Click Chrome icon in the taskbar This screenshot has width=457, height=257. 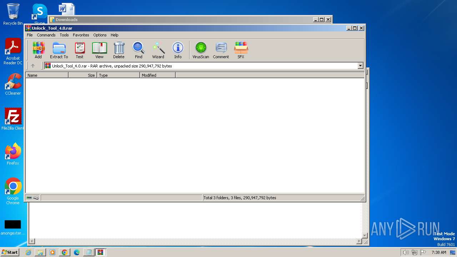coord(65,252)
